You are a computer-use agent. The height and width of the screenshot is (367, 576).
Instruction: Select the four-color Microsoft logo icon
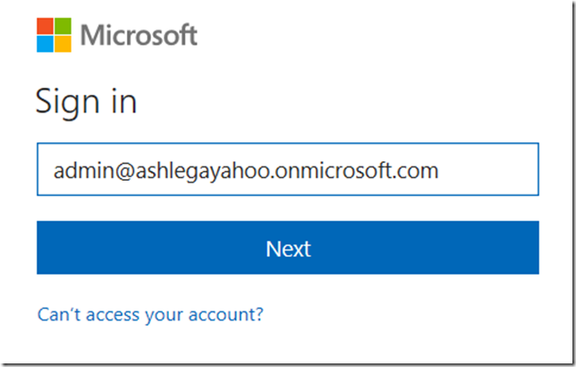[x=54, y=35]
